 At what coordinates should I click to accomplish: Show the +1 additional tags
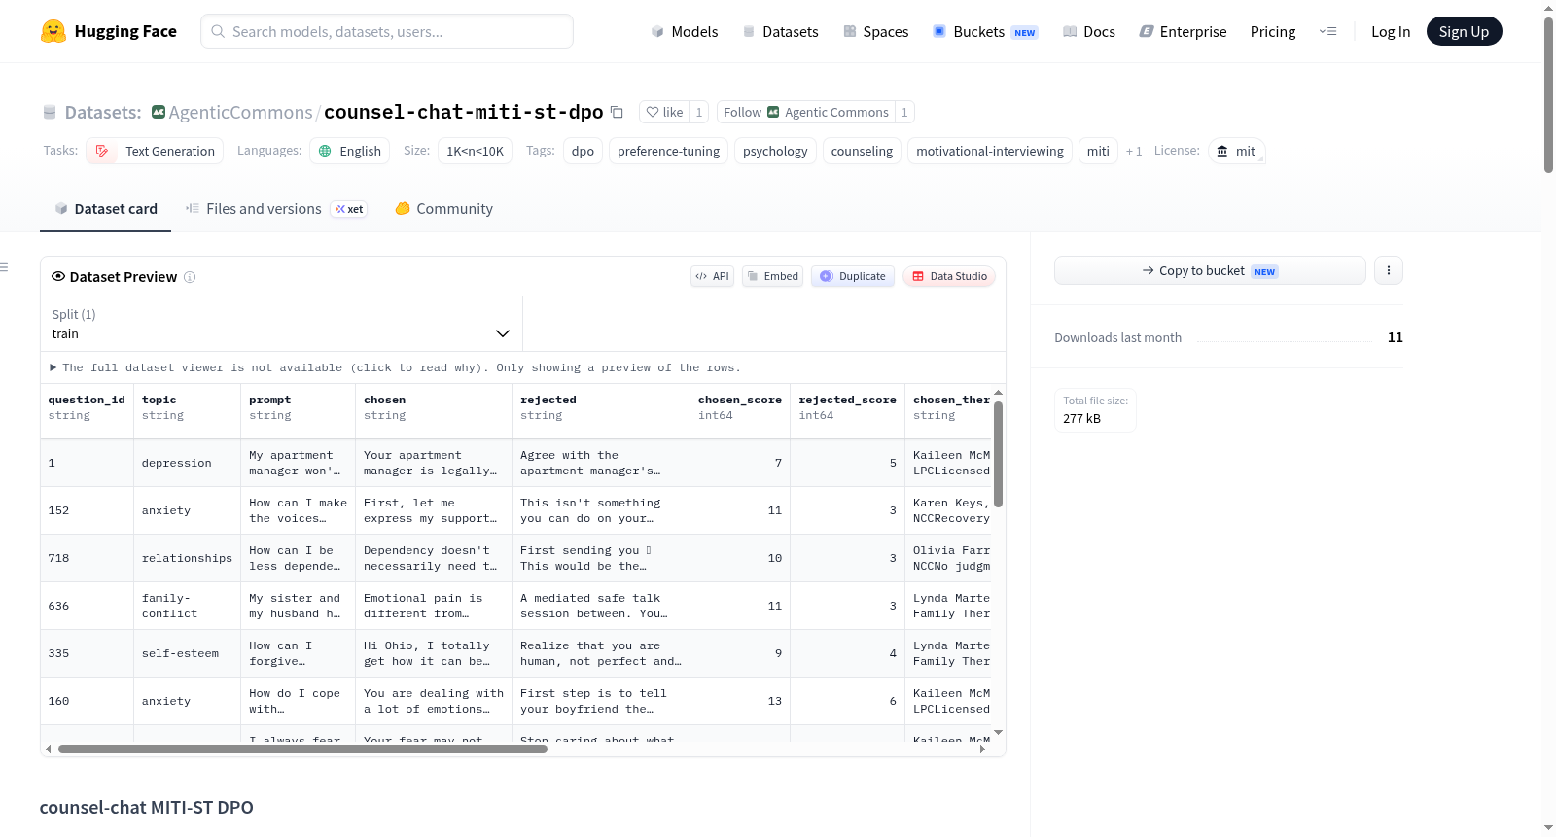point(1134,151)
